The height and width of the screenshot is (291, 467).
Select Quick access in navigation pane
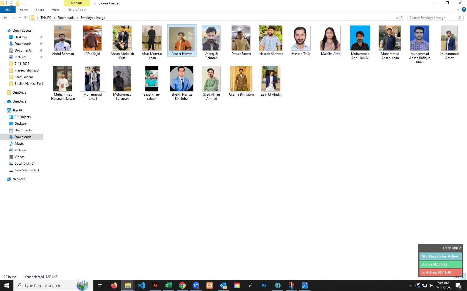tap(22, 30)
